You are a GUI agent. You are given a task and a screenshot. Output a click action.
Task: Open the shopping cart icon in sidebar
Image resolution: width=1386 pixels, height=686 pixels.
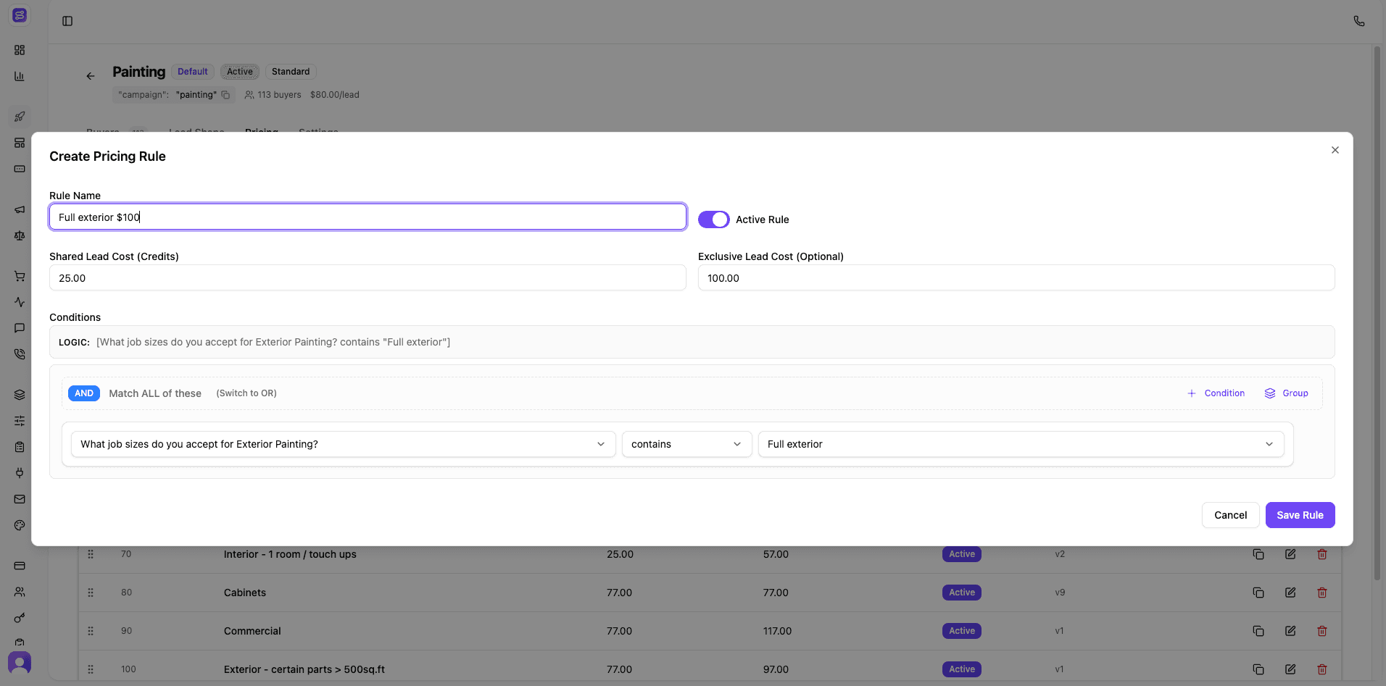click(x=20, y=276)
